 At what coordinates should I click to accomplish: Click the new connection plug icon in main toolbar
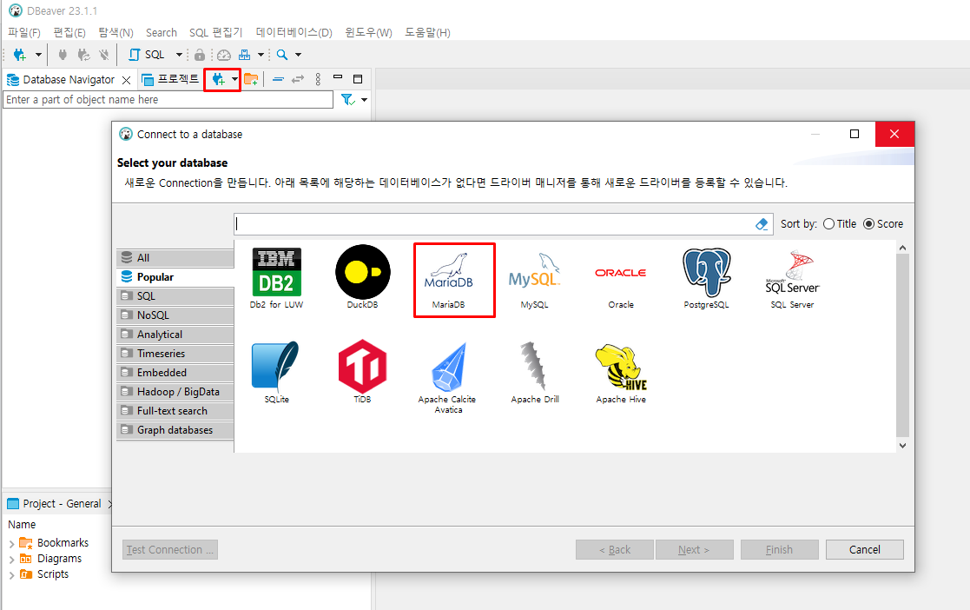click(20, 55)
